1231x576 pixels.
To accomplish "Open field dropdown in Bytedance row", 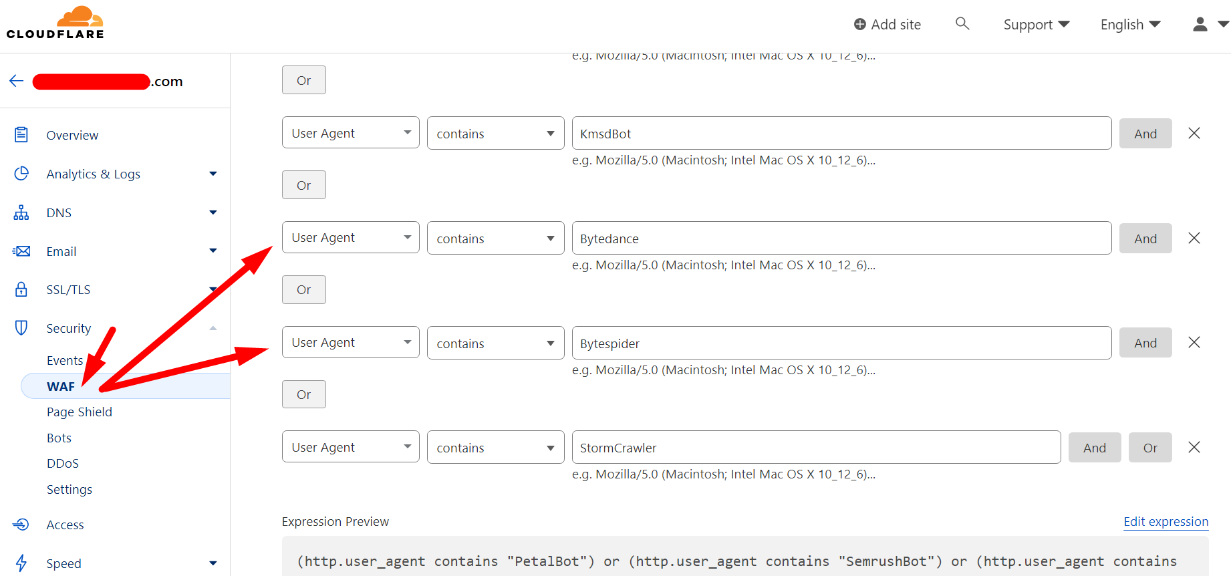I will point(351,237).
